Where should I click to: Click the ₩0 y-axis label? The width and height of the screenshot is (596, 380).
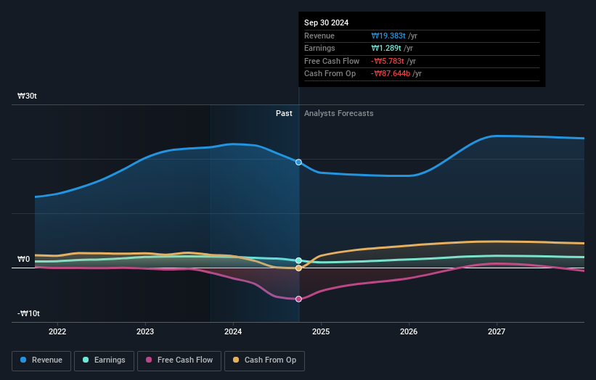pyautogui.click(x=23, y=260)
